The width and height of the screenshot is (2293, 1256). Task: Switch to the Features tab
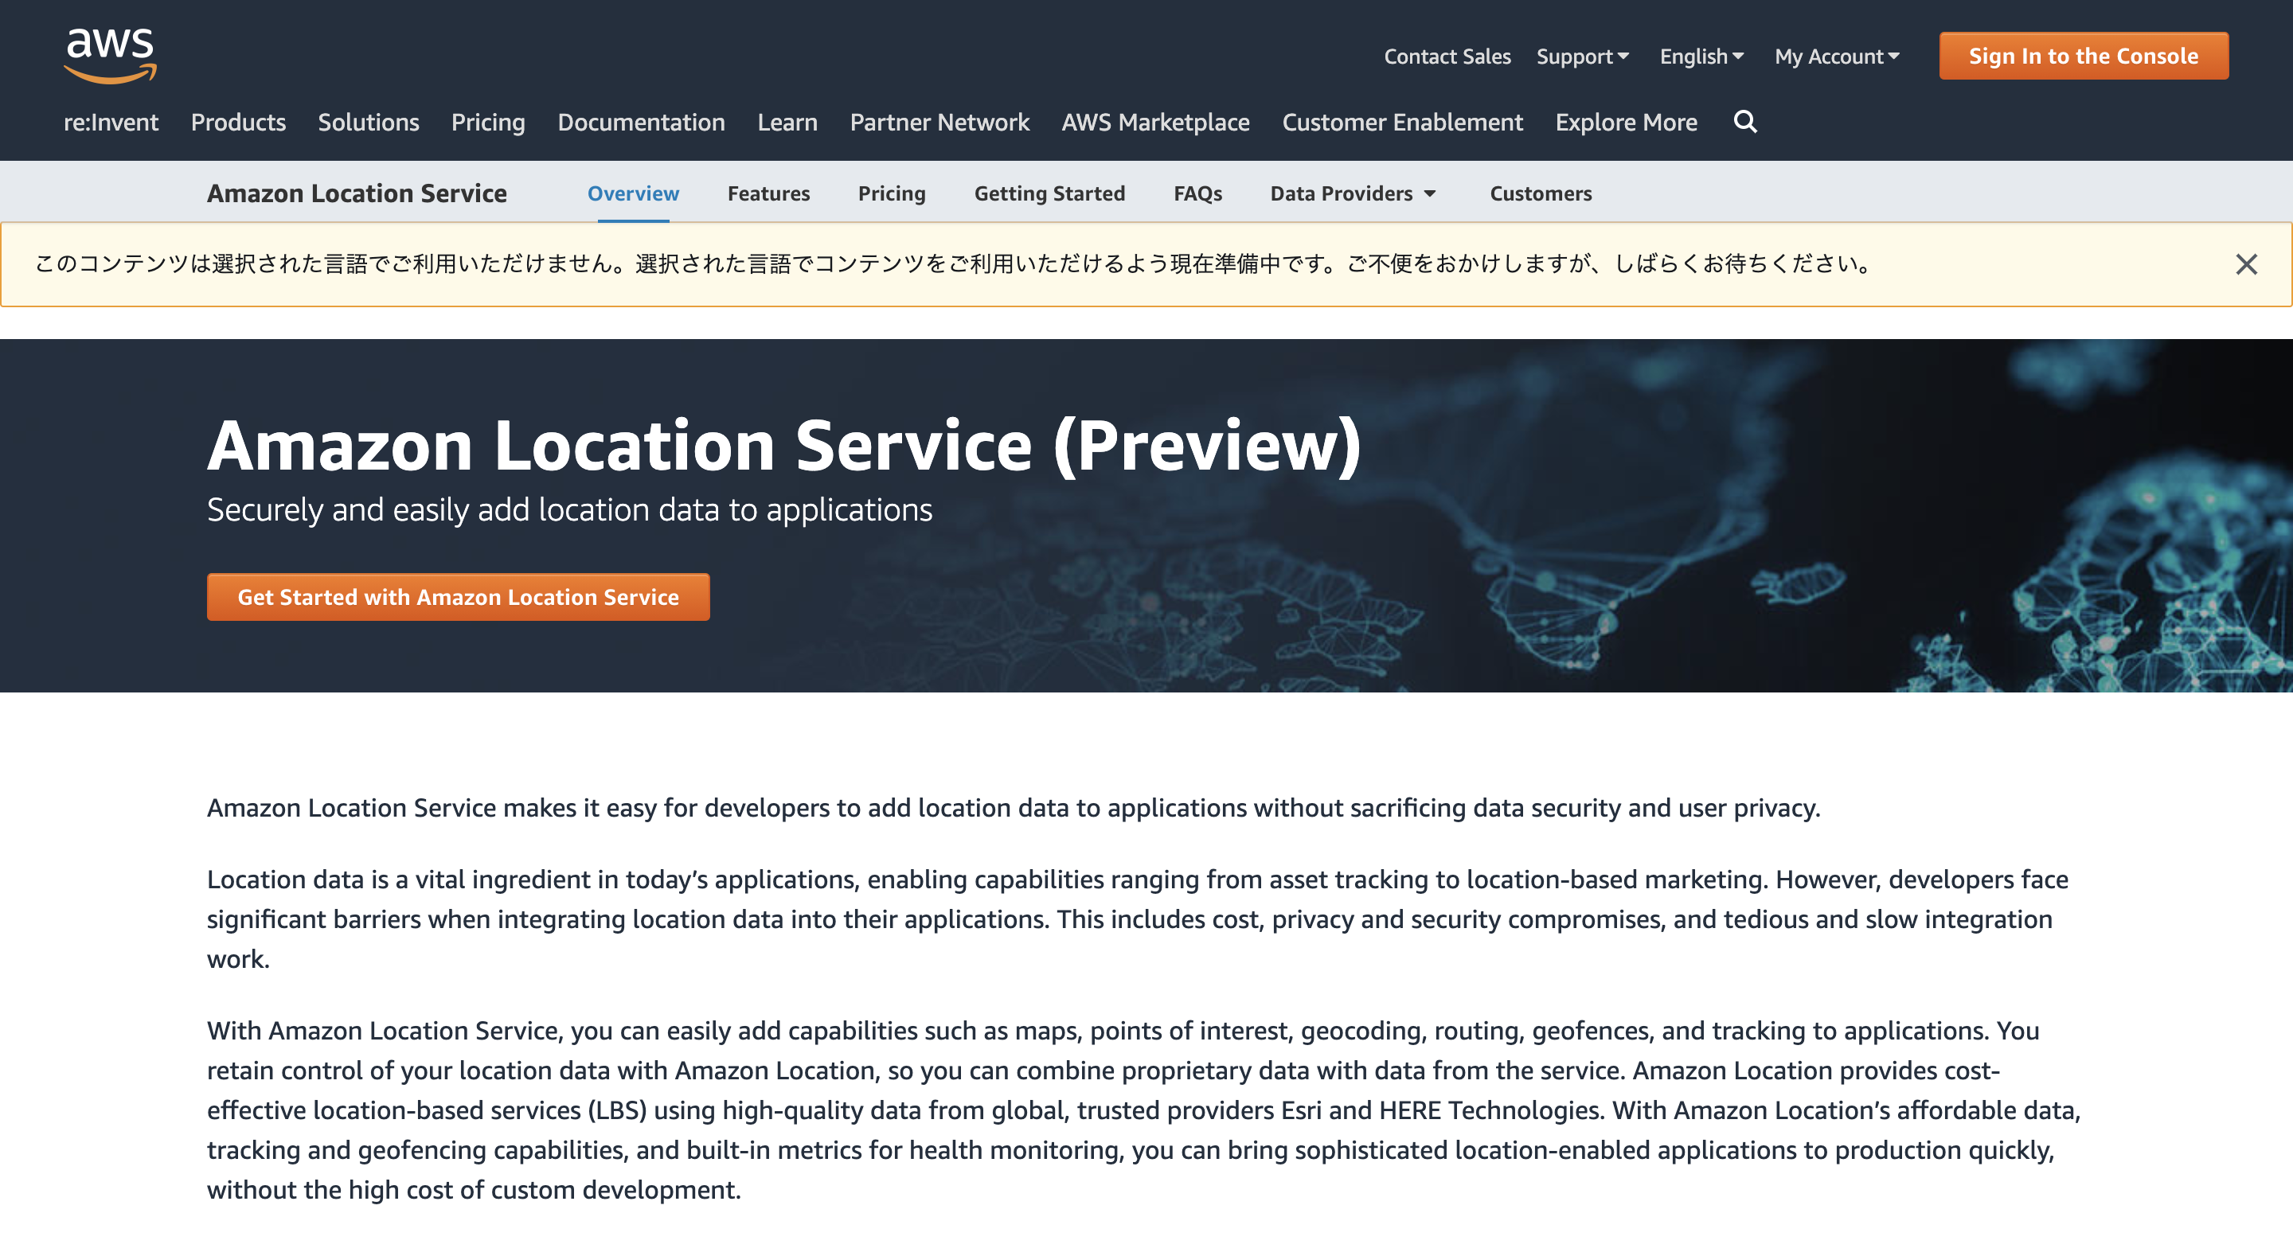[768, 193]
